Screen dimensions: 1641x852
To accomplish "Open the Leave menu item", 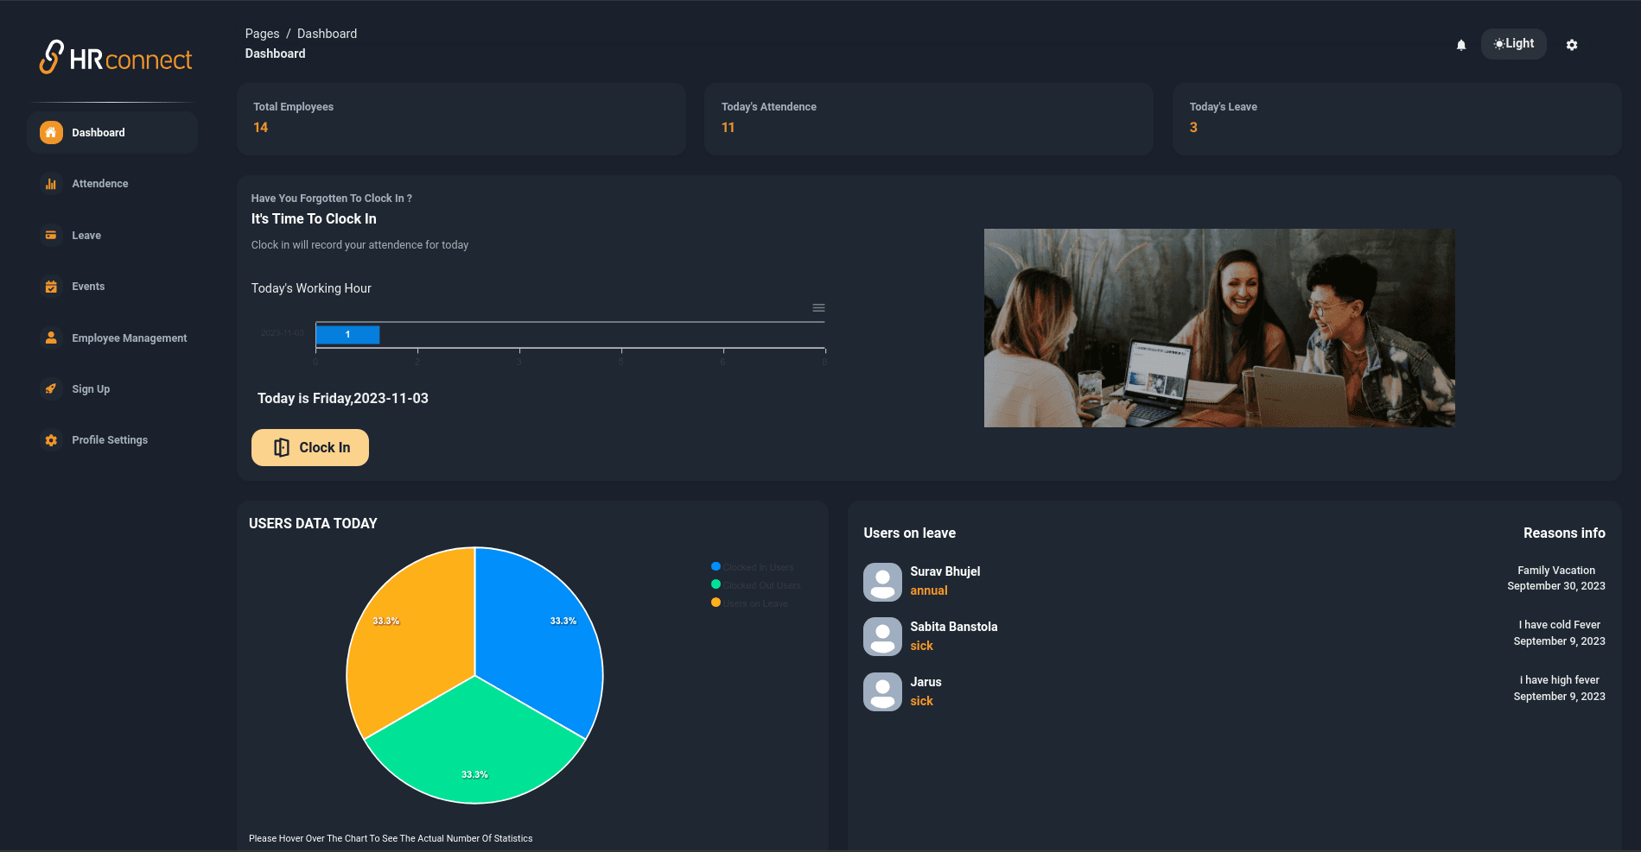I will pyautogui.click(x=86, y=235).
